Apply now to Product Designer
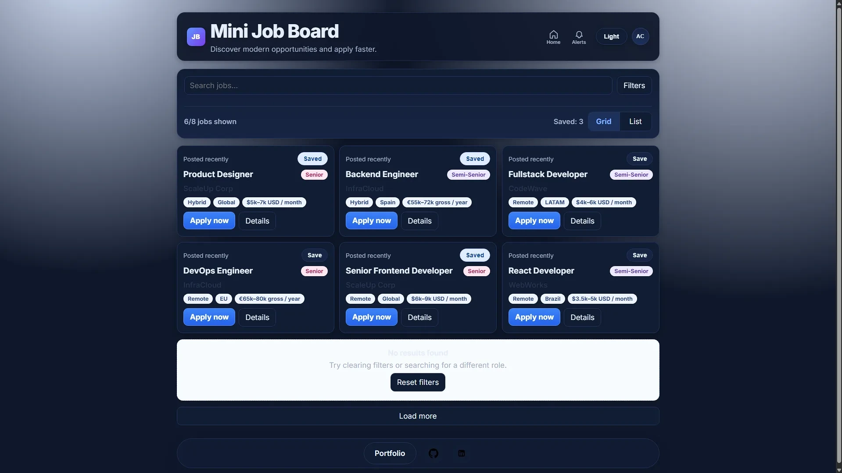Viewport: 842px width, 473px height. click(x=209, y=220)
